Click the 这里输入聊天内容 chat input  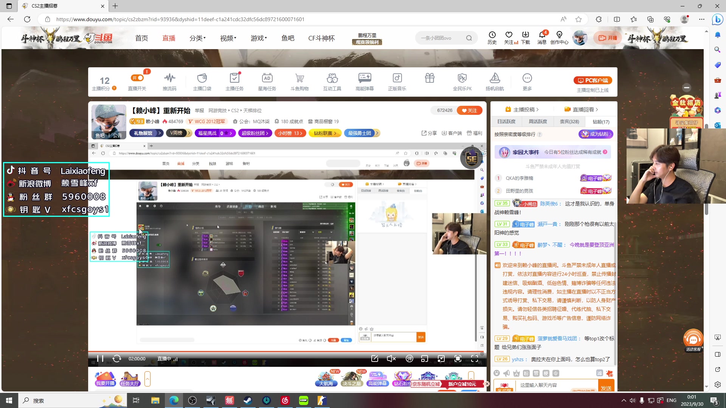[558, 385]
